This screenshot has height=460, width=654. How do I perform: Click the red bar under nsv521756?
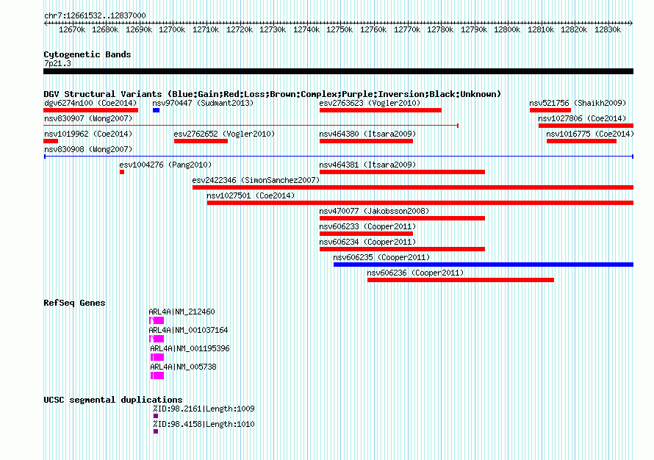click(550, 110)
